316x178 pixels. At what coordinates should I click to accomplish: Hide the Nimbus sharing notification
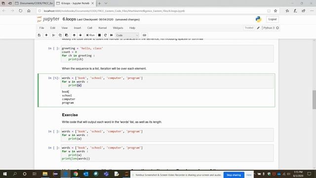tap(249, 175)
